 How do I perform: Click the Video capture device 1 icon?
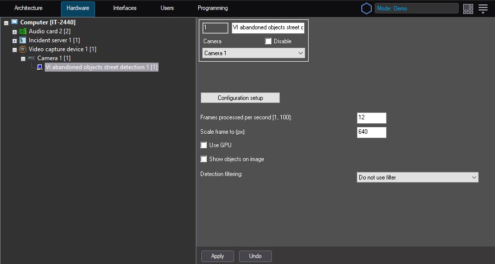[x=23, y=49]
